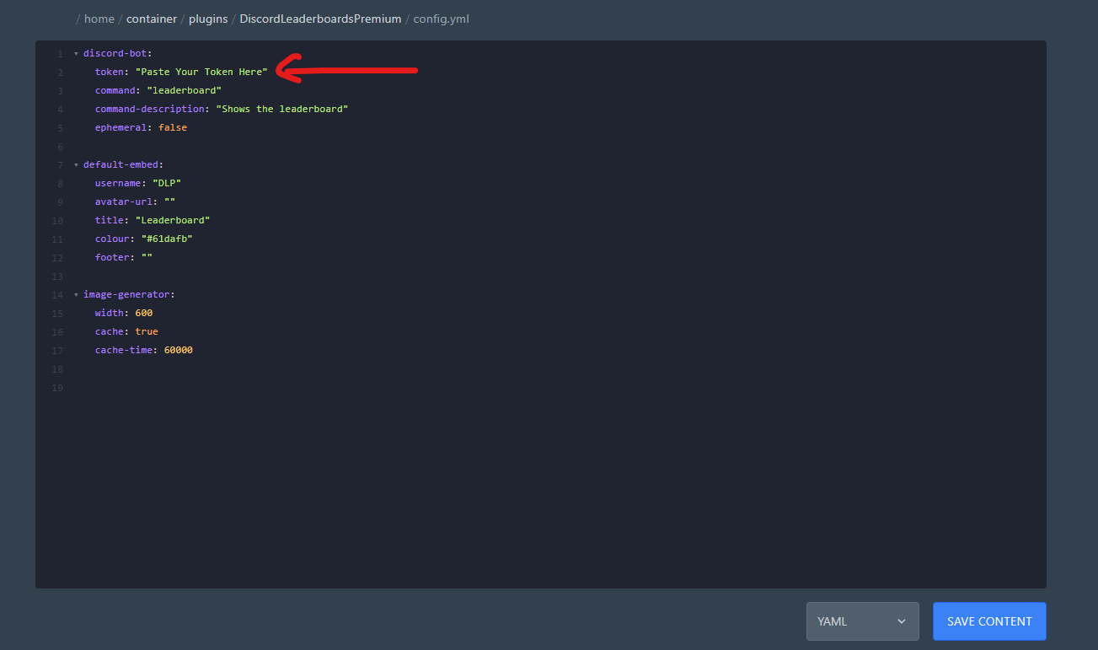Click the cache-time value 60000
The height and width of the screenshot is (650, 1098).
tap(178, 351)
